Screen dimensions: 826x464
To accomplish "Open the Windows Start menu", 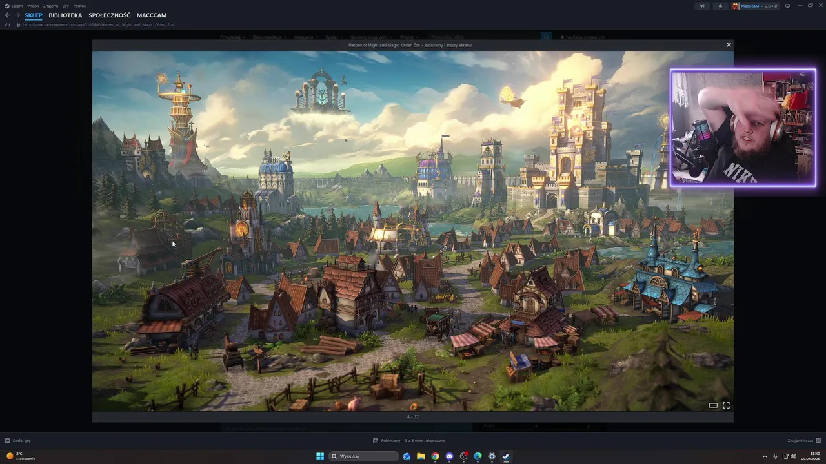I will (x=320, y=456).
